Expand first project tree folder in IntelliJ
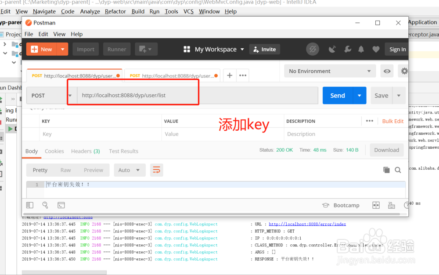The width and height of the screenshot is (439, 275). tap(5, 44)
